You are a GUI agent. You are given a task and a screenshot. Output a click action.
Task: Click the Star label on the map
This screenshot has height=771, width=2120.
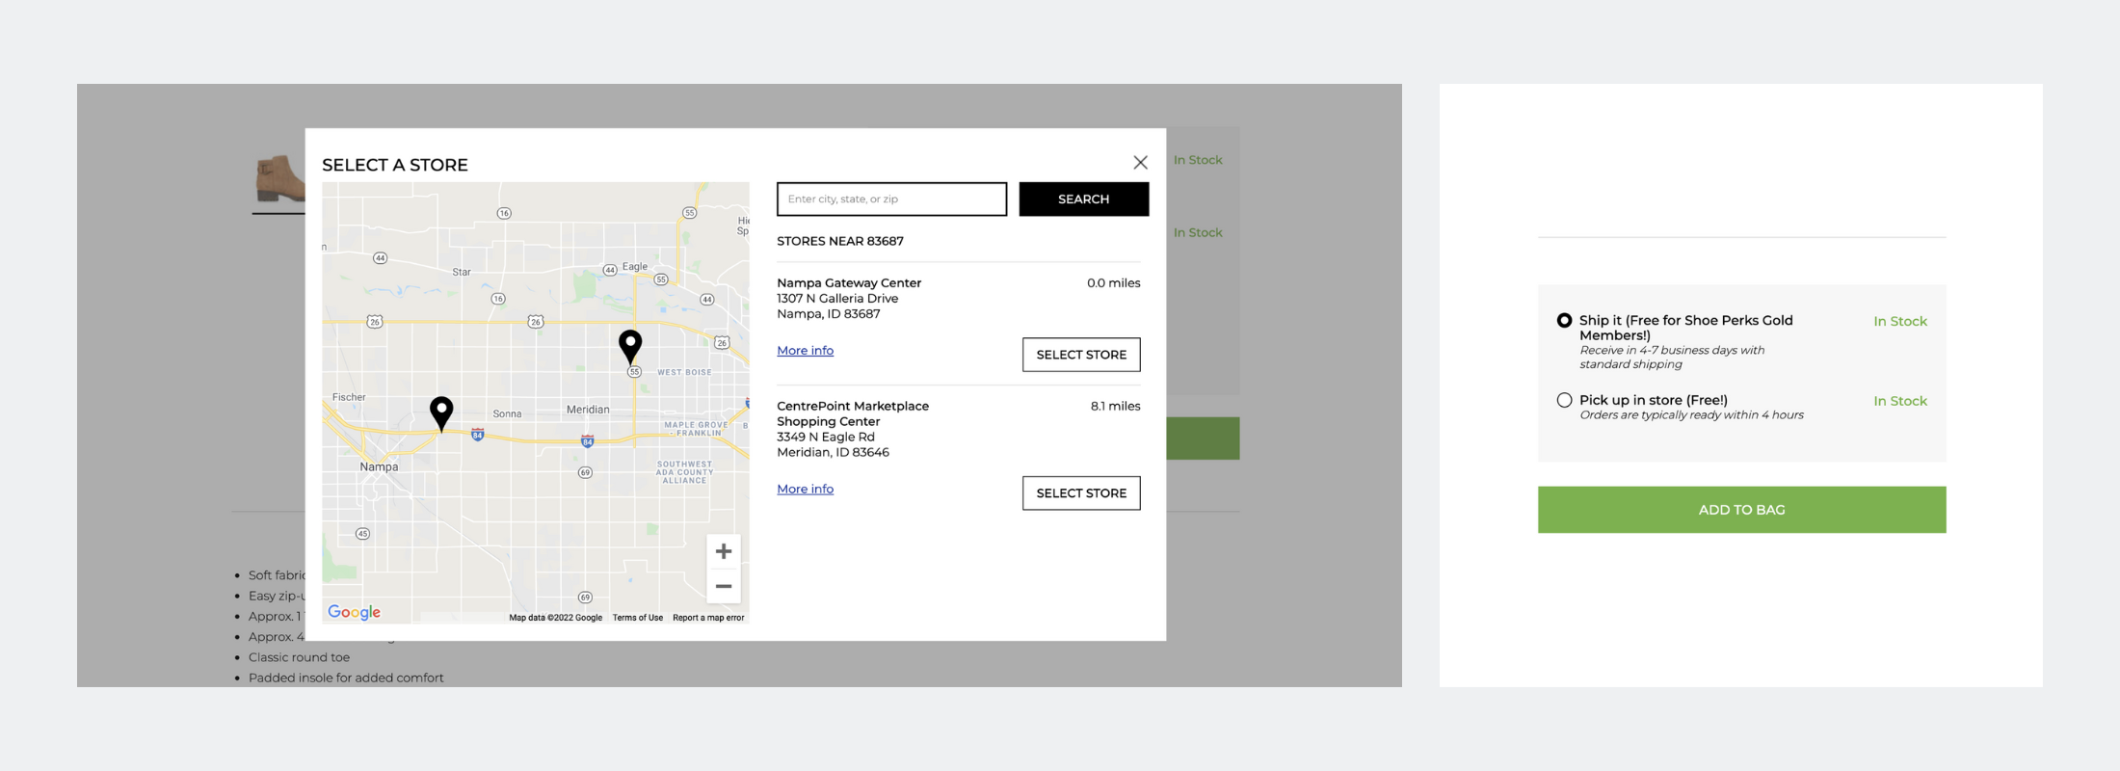[x=462, y=273]
